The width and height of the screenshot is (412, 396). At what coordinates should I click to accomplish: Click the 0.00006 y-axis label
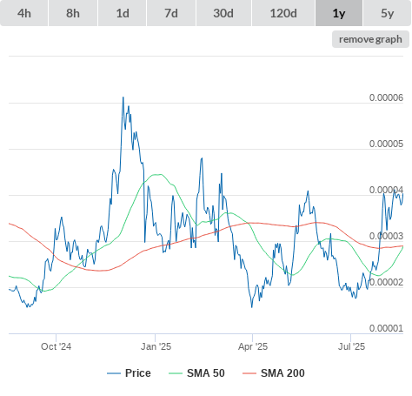(x=386, y=97)
